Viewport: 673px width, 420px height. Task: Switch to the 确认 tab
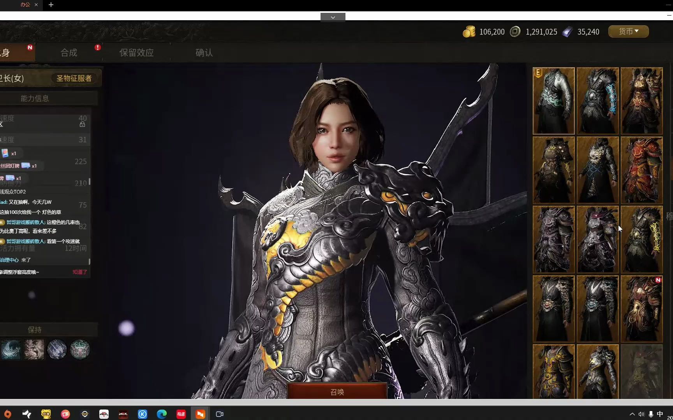[x=204, y=52]
